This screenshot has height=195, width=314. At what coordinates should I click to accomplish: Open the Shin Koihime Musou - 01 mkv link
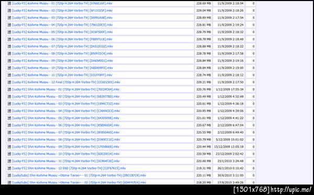(x=65, y=89)
